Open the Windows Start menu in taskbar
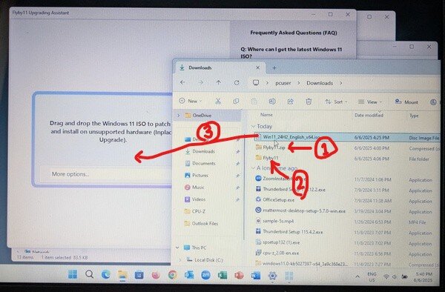 (73, 274)
